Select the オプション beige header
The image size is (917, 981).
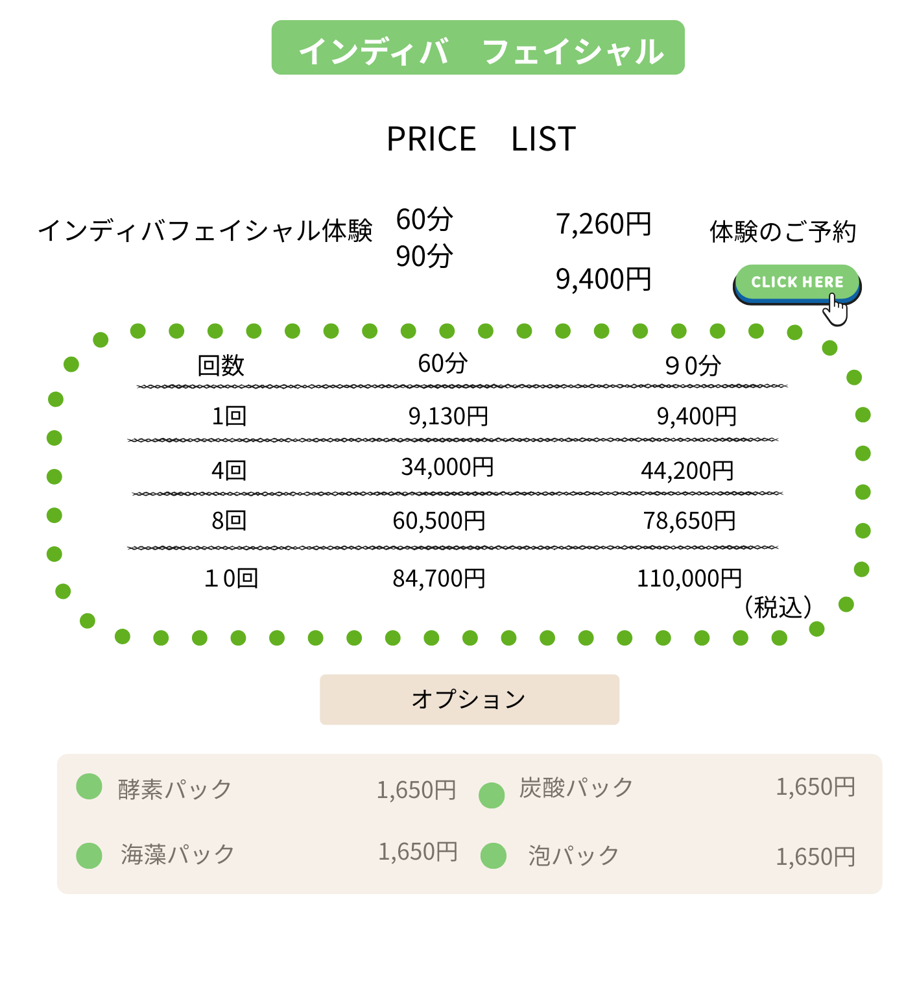click(470, 699)
